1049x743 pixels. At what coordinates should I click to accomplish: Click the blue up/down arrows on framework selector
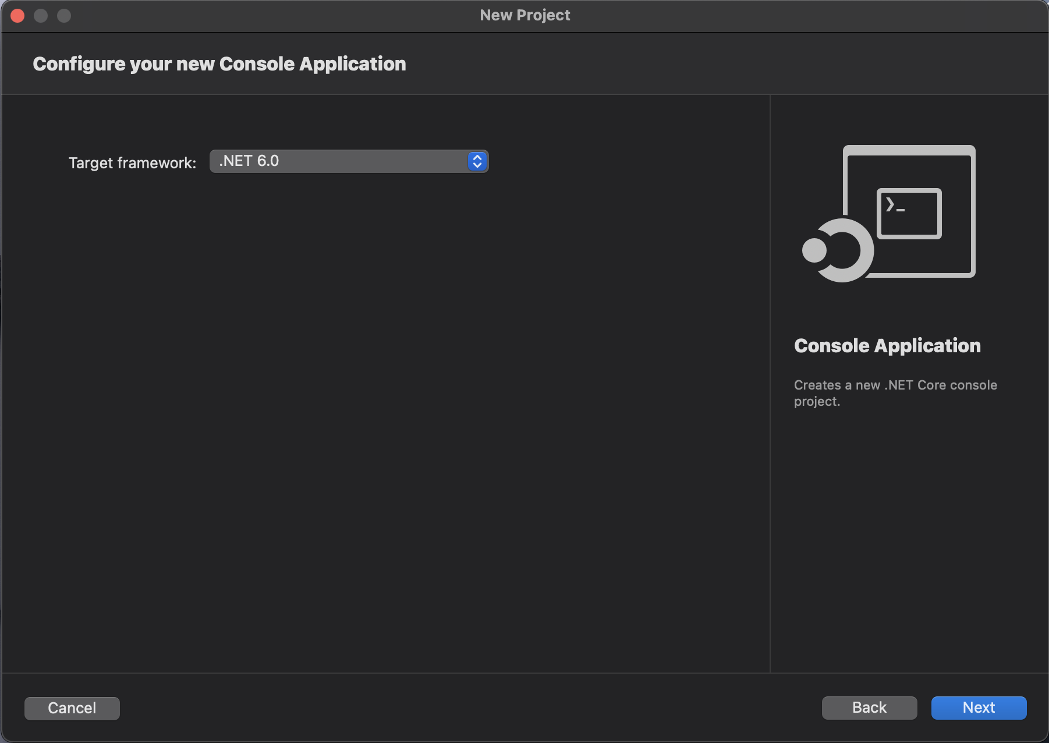coord(477,161)
